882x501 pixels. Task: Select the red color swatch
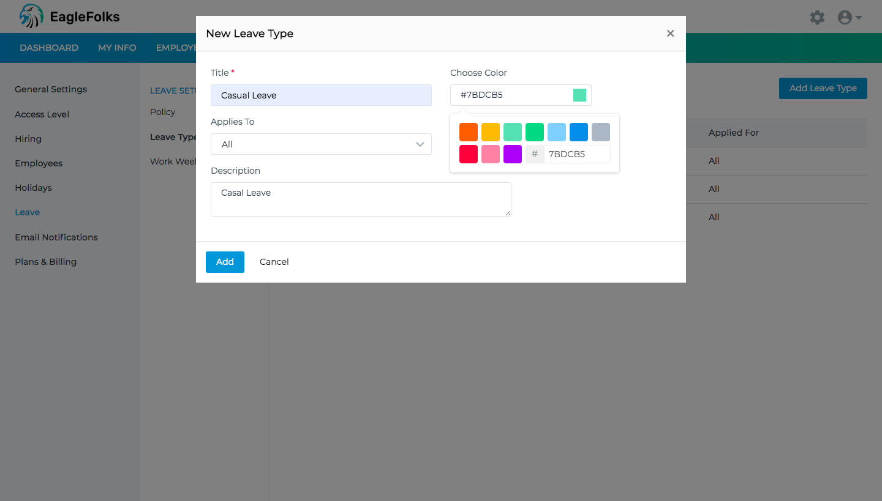pos(469,154)
